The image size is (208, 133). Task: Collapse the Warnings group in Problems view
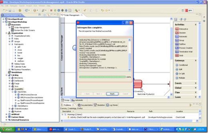coord(62,114)
